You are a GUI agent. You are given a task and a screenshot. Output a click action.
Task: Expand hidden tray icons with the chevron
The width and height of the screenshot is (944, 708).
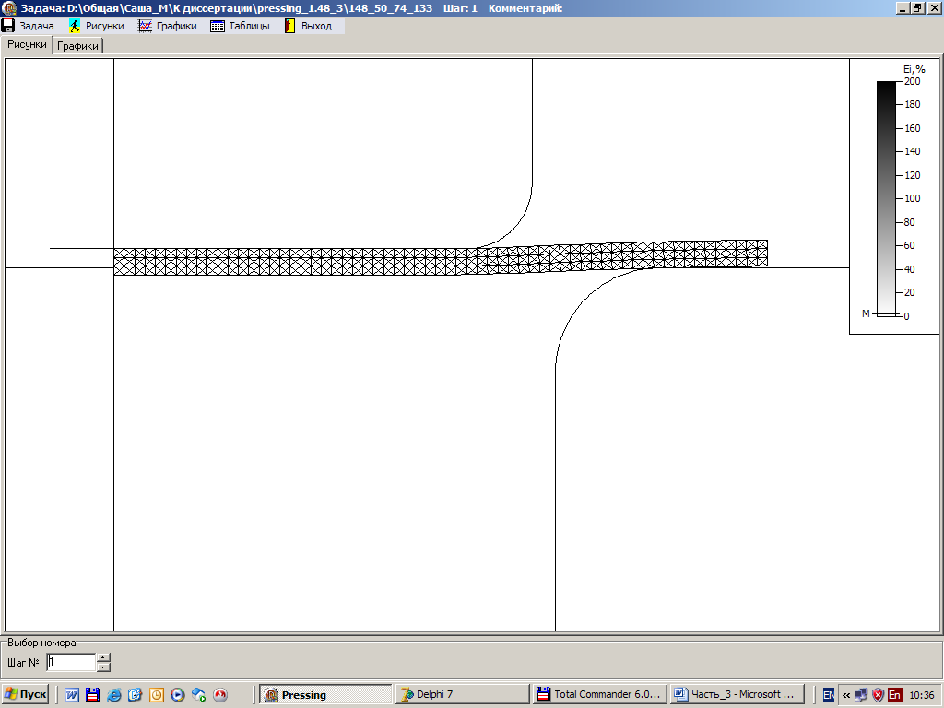[x=845, y=695]
